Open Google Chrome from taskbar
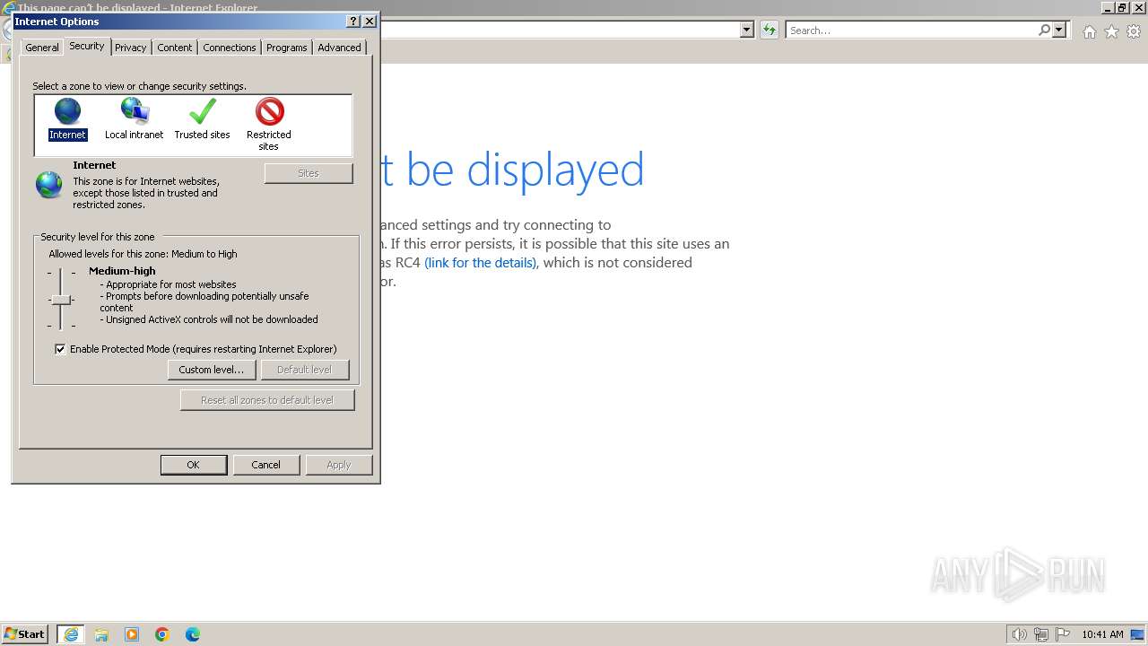Viewport: 1148px width, 646px height. point(162,634)
